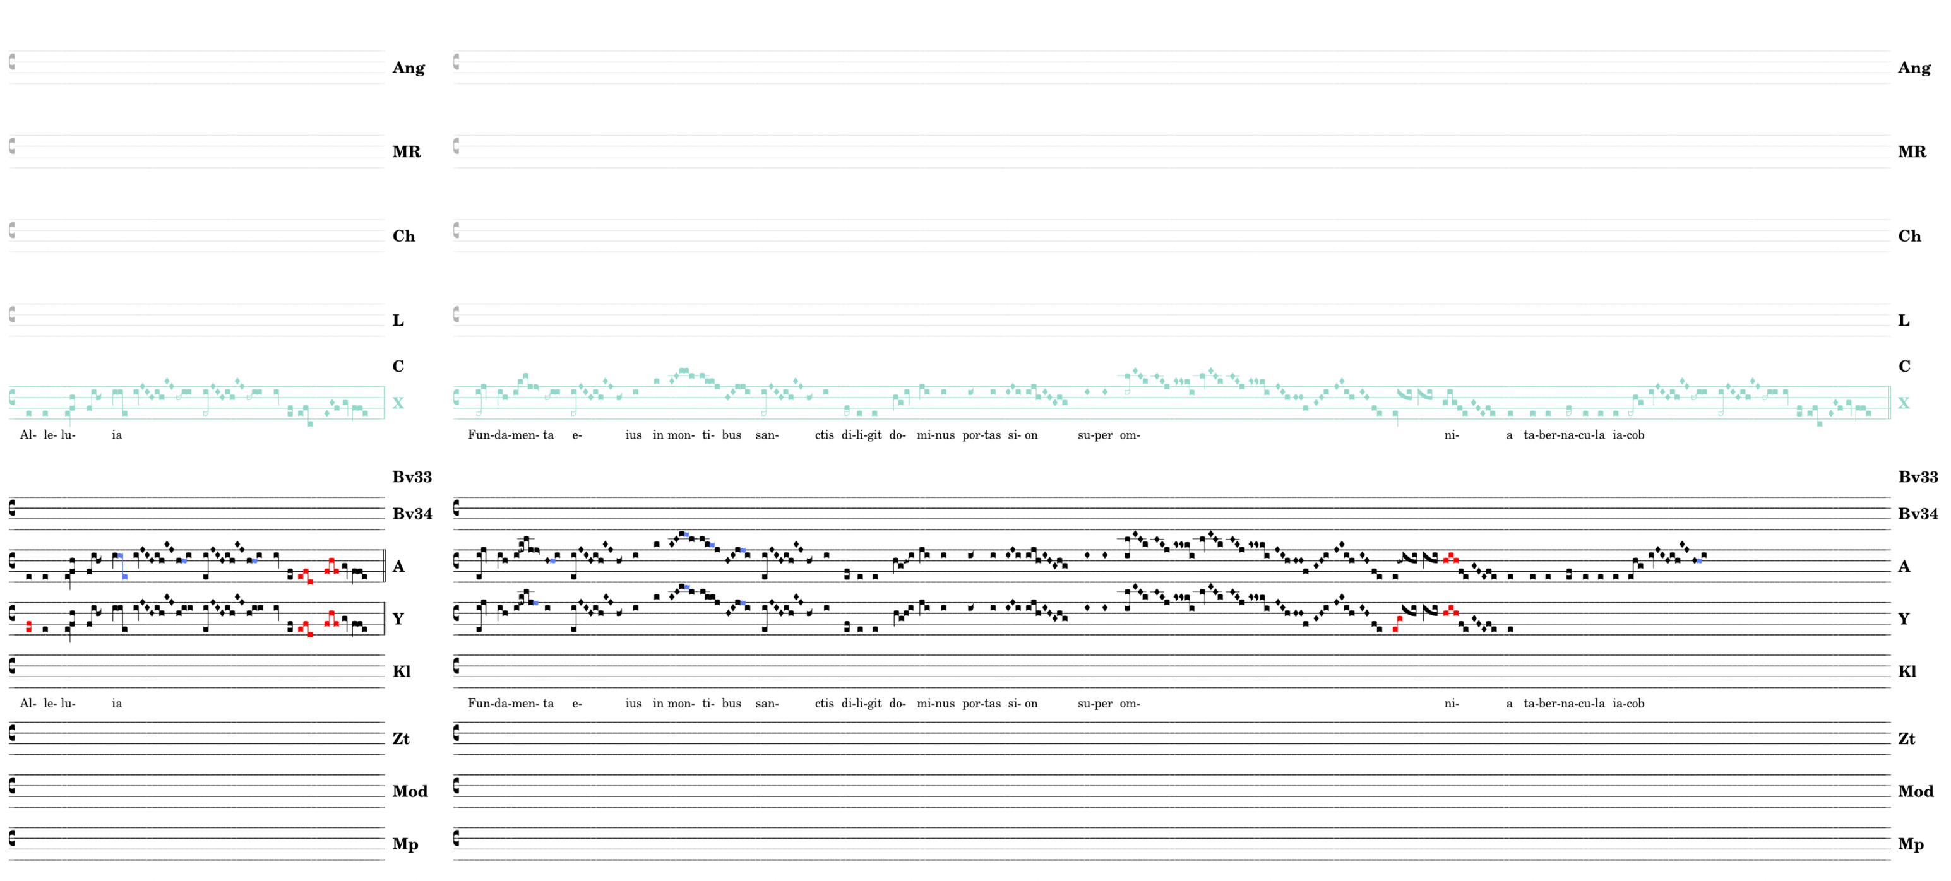The width and height of the screenshot is (1951, 881).
Task: Click the C clef on the left Zt staff
Action: (x=12, y=733)
